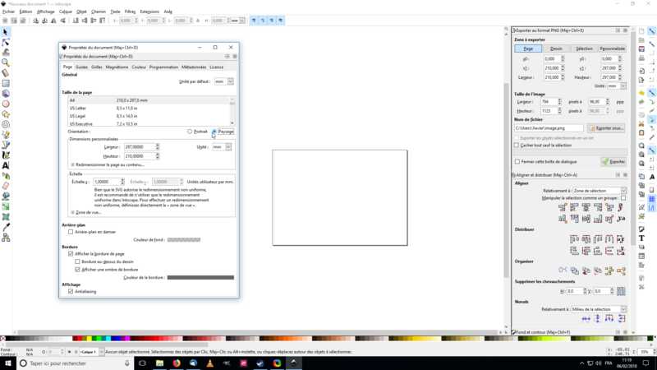
Task: Click the Exporter button
Action: 613,161
